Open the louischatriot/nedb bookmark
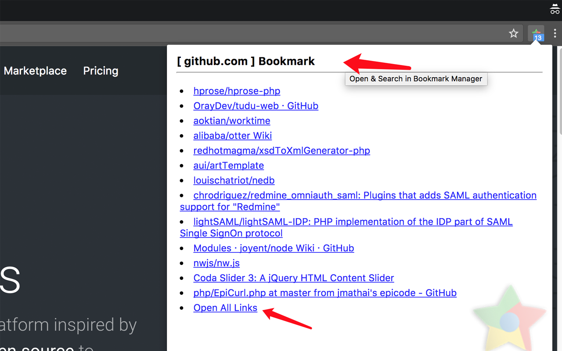 coord(234,180)
